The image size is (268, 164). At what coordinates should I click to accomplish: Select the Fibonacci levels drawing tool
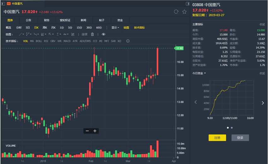point(42,34)
